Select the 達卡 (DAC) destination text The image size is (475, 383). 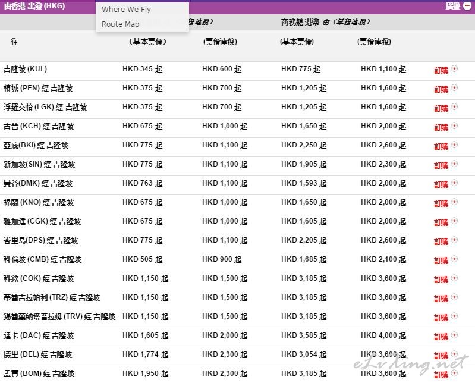pyautogui.click(x=39, y=336)
